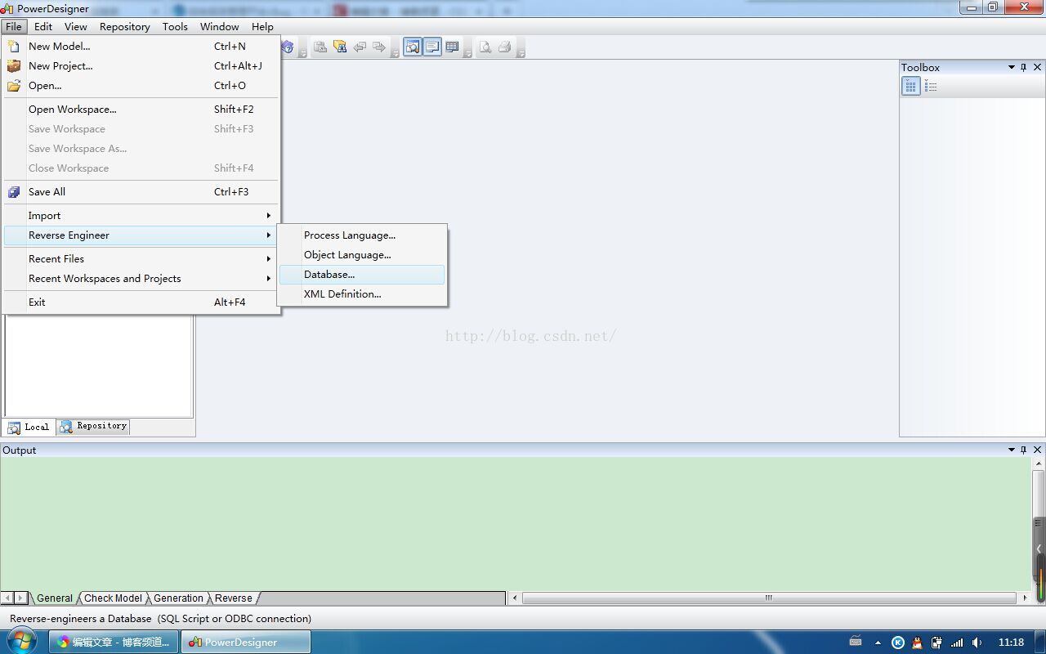Image resolution: width=1046 pixels, height=654 pixels.
Task: Select Object Language... submenu item
Action: point(362,255)
